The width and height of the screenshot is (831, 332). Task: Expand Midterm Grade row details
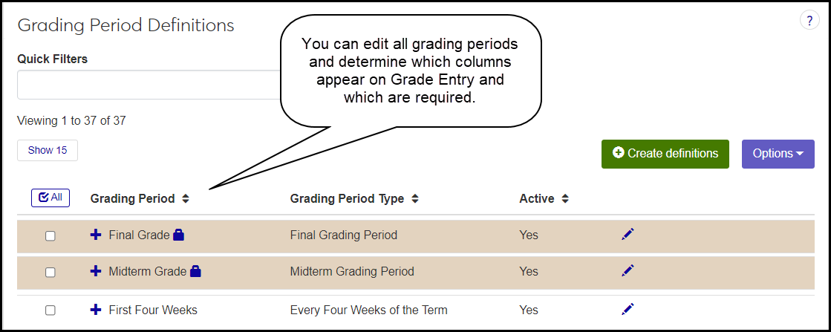(96, 272)
